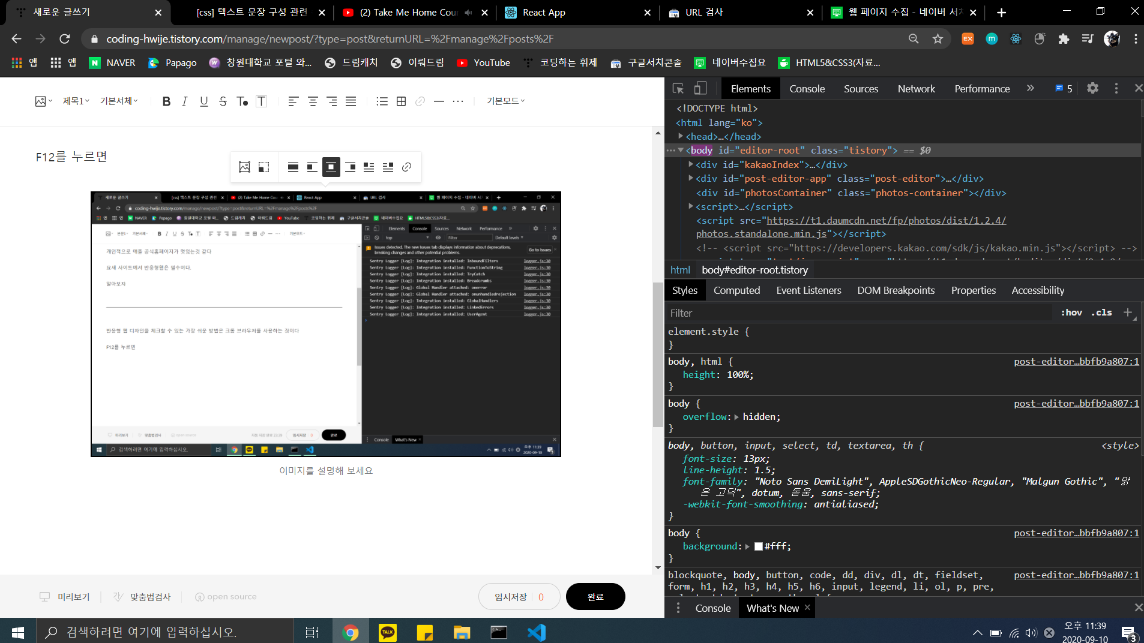Screen dimensions: 1144x643
Task: Toggle the device toolbar in DevTools
Action: [x=700, y=89]
